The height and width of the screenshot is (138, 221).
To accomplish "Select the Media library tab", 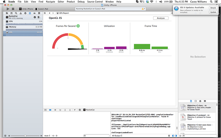I will tap(205, 101).
